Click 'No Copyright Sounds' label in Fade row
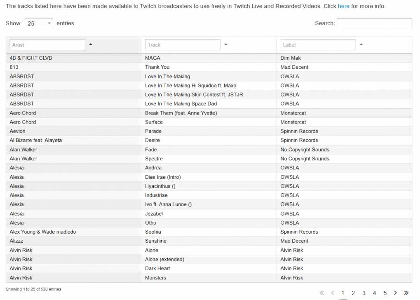The height and width of the screenshot is (300, 420). 344,150
